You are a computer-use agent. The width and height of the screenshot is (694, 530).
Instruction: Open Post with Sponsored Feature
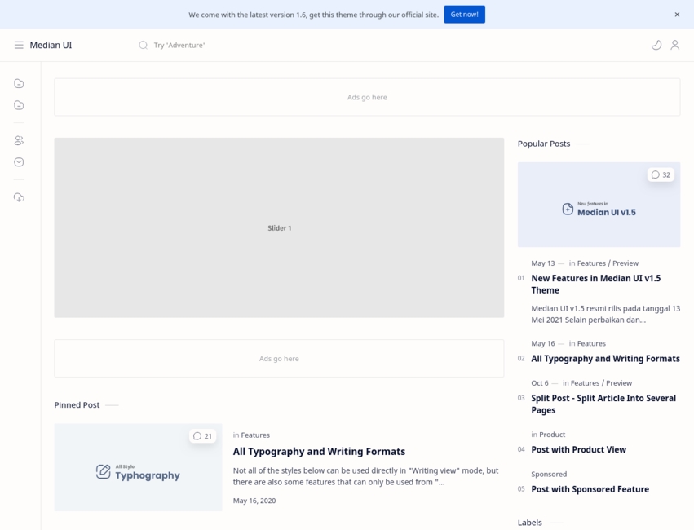click(x=590, y=489)
